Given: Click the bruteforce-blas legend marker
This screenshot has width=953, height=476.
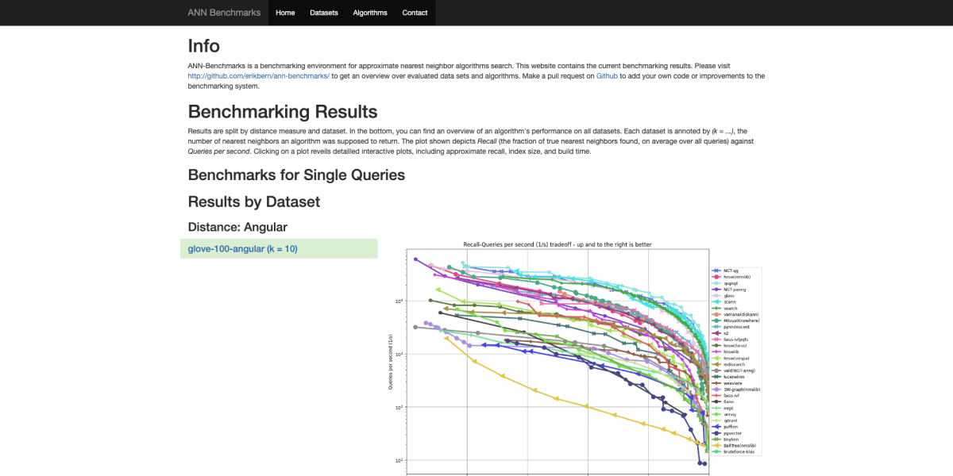Looking at the screenshot, I should (716, 451).
